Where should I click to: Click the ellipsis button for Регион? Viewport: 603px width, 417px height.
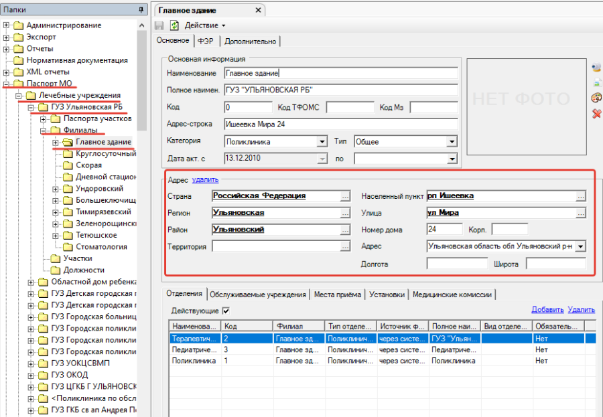(x=345, y=214)
